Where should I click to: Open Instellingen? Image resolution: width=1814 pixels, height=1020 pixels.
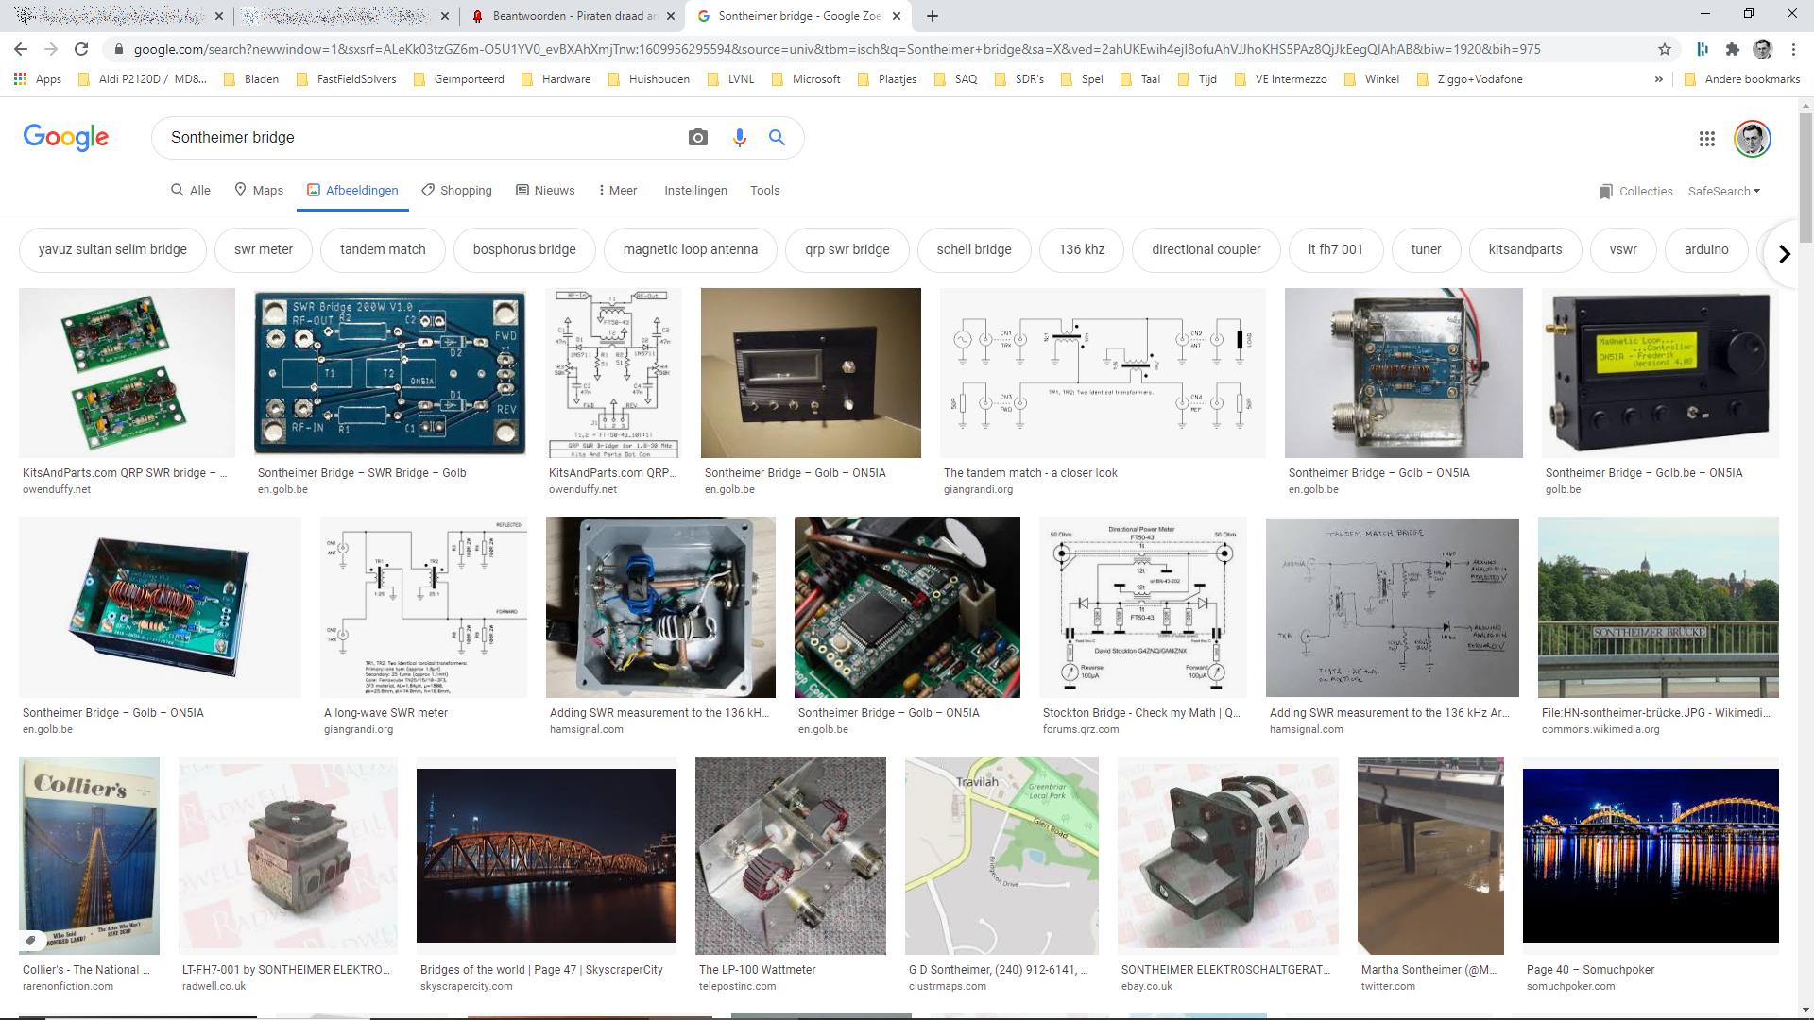[x=695, y=191]
